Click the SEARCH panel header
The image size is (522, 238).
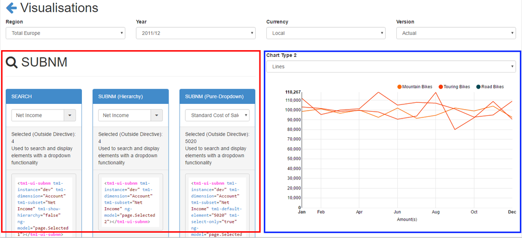pyautogui.click(x=44, y=97)
